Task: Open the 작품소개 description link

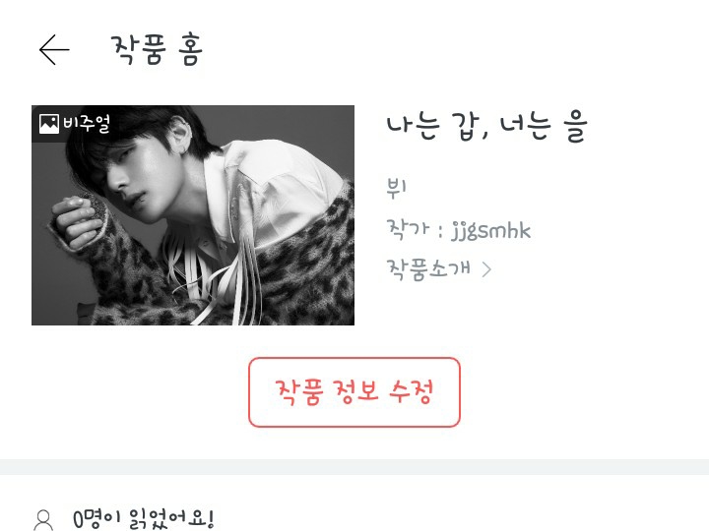Action: click(x=428, y=269)
